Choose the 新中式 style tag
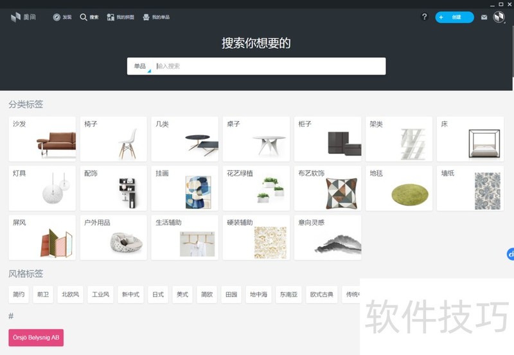 (130, 295)
